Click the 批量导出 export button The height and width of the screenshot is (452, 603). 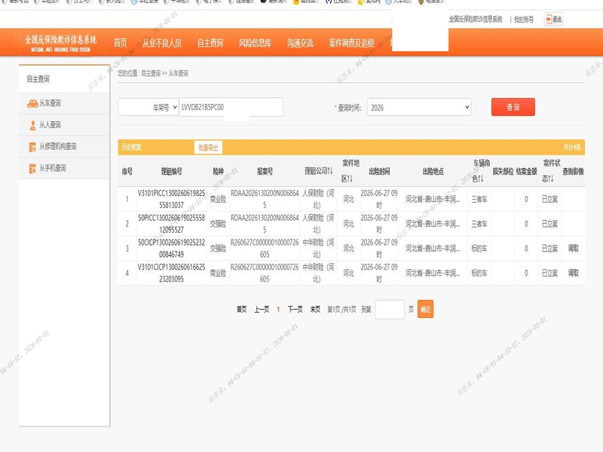208,148
